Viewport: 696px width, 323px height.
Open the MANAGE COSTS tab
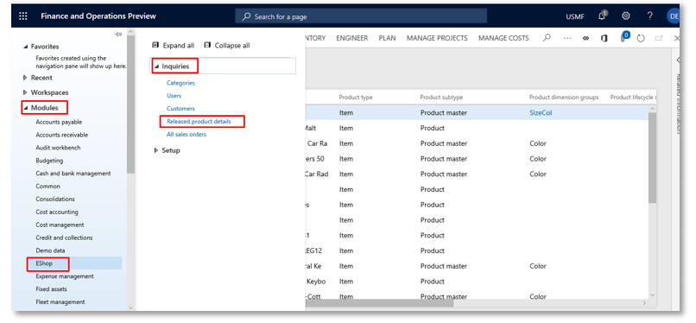[503, 38]
